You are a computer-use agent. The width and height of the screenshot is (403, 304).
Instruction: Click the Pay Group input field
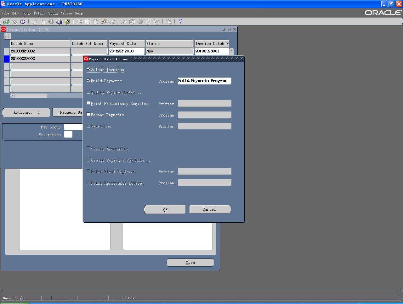tap(73, 127)
